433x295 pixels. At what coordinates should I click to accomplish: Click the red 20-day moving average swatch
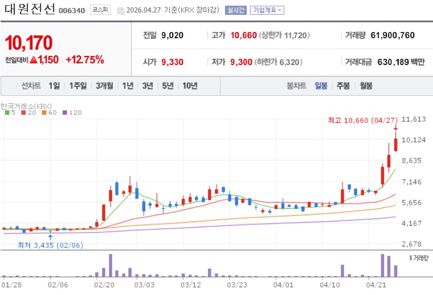tap(23, 112)
